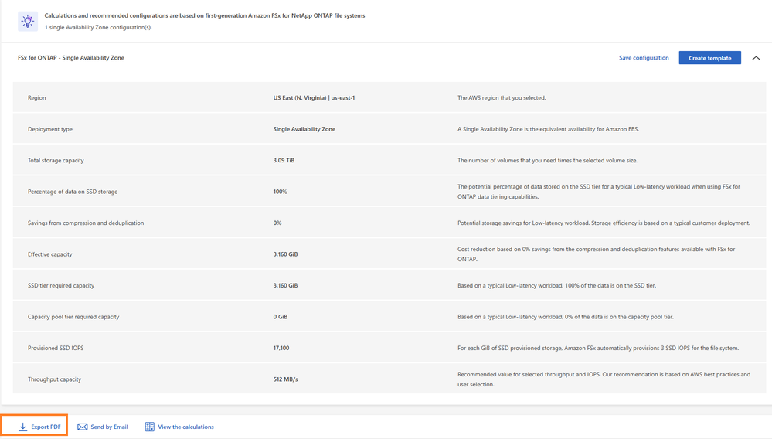The width and height of the screenshot is (772, 439).
Task: Select the FSx for ONTAP section title
Action: click(71, 58)
